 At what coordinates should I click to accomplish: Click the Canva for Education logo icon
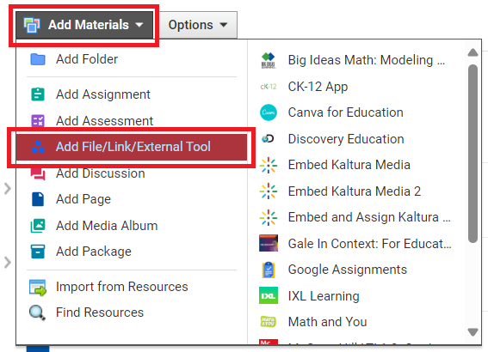268,112
